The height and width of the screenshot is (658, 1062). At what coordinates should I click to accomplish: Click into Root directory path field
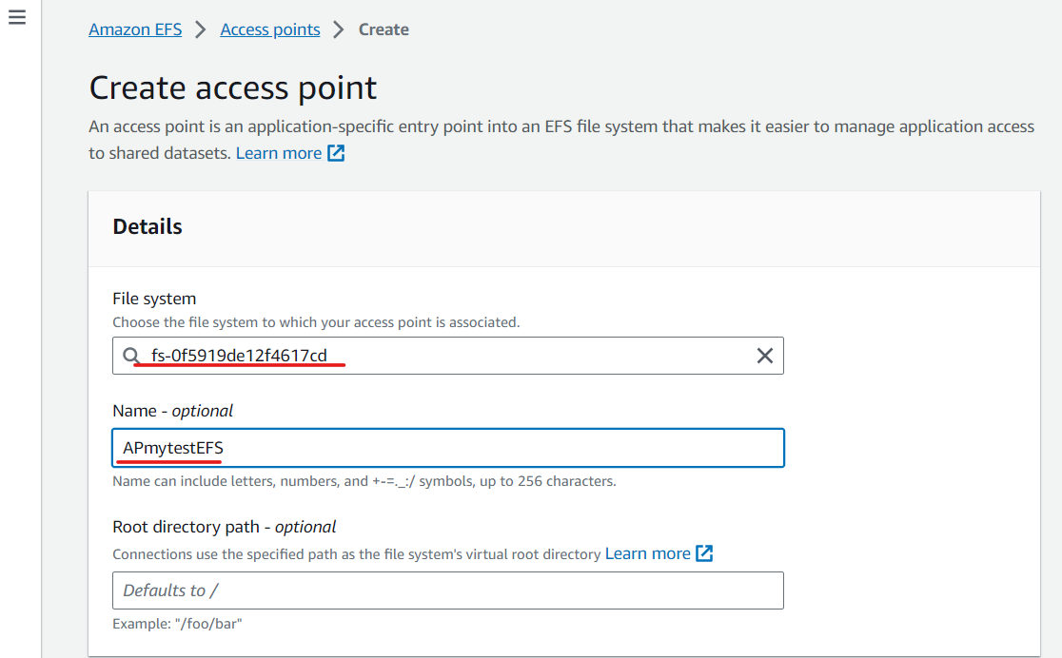tap(447, 590)
